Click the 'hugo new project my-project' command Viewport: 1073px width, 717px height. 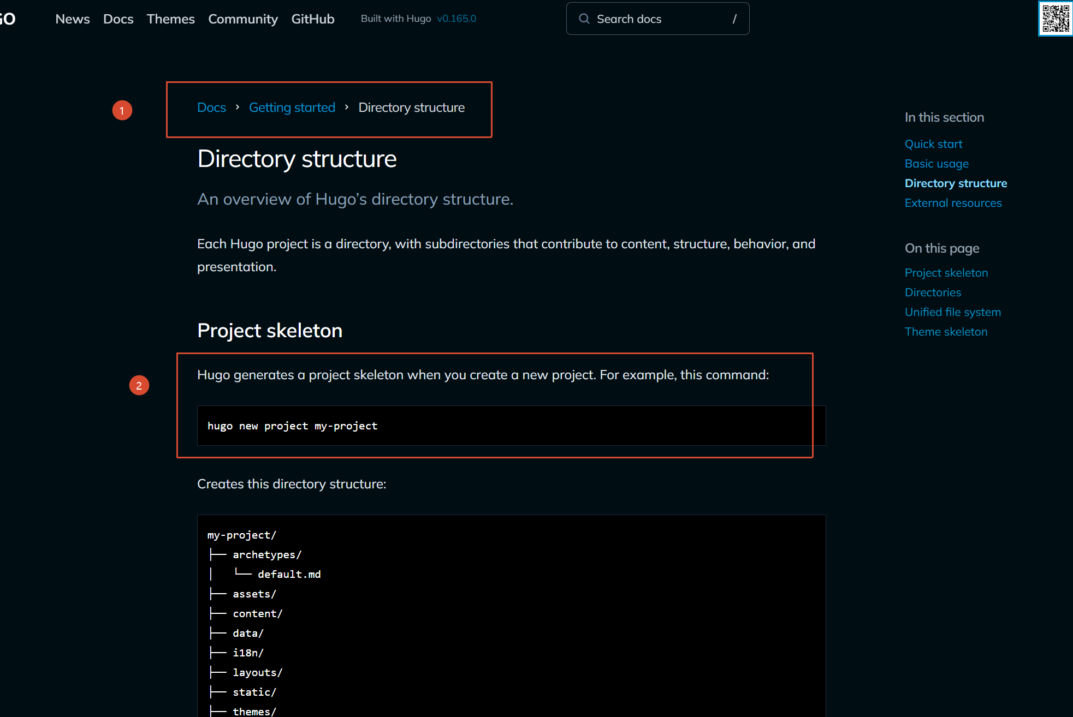[293, 426]
